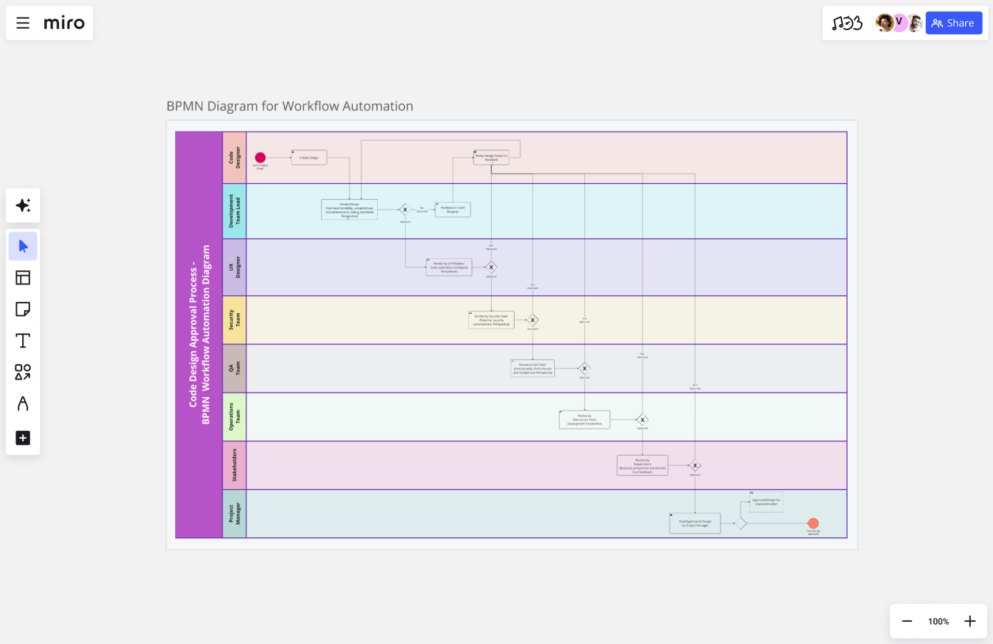The image size is (993, 644).
Task: Select the Pen drawing tool
Action: [x=23, y=403]
